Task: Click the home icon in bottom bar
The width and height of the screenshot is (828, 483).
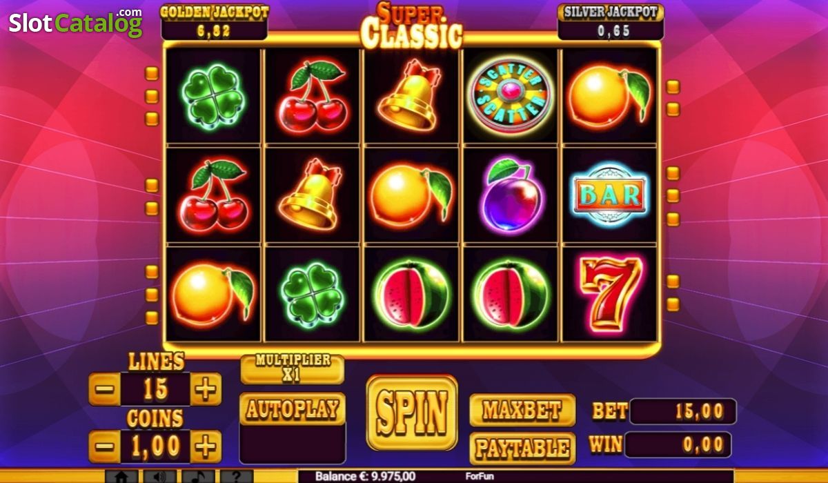Action: click(121, 476)
